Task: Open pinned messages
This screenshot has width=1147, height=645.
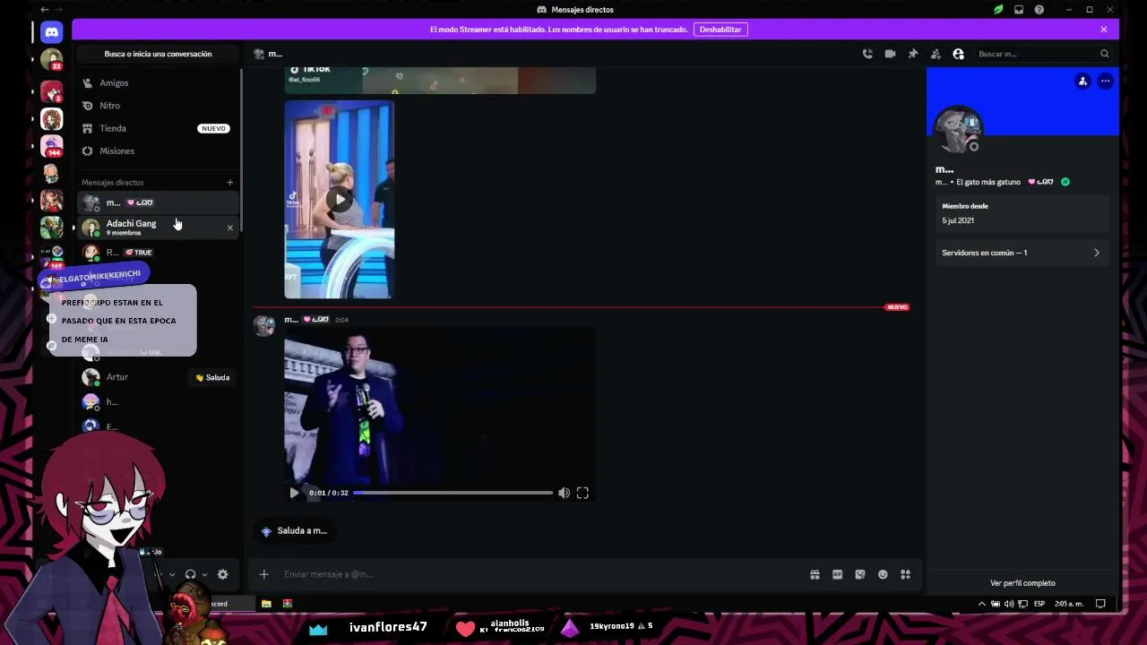Action: point(913,54)
